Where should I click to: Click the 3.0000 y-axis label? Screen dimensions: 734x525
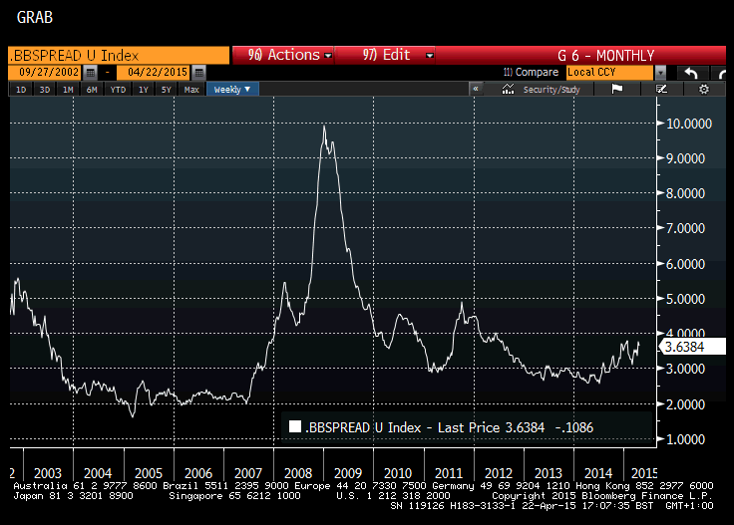685,369
